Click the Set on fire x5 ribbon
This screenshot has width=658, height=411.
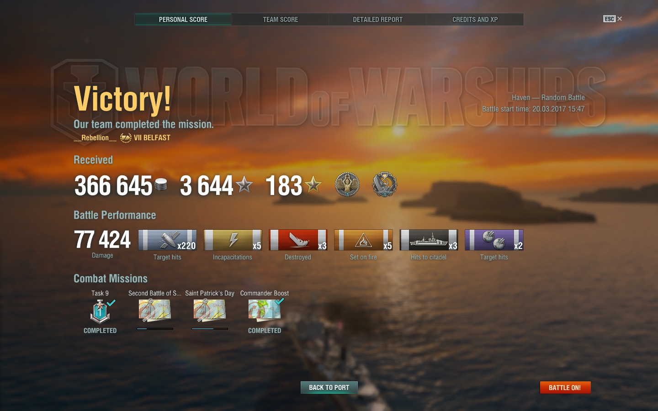coord(363,240)
